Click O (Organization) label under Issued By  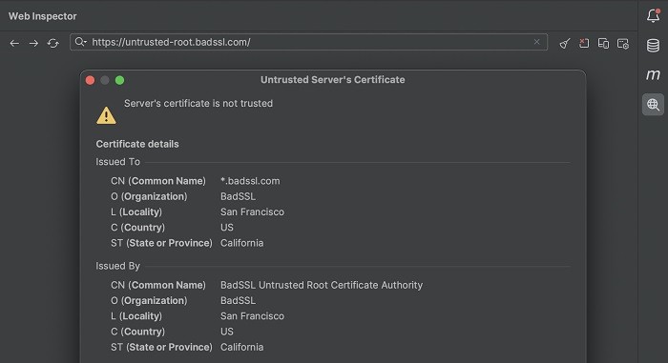point(149,300)
